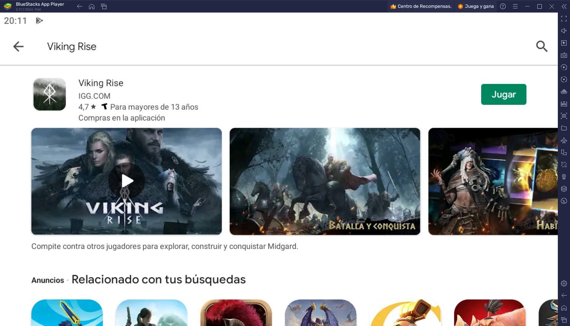Open related app with blue sword icon

coord(67,313)
